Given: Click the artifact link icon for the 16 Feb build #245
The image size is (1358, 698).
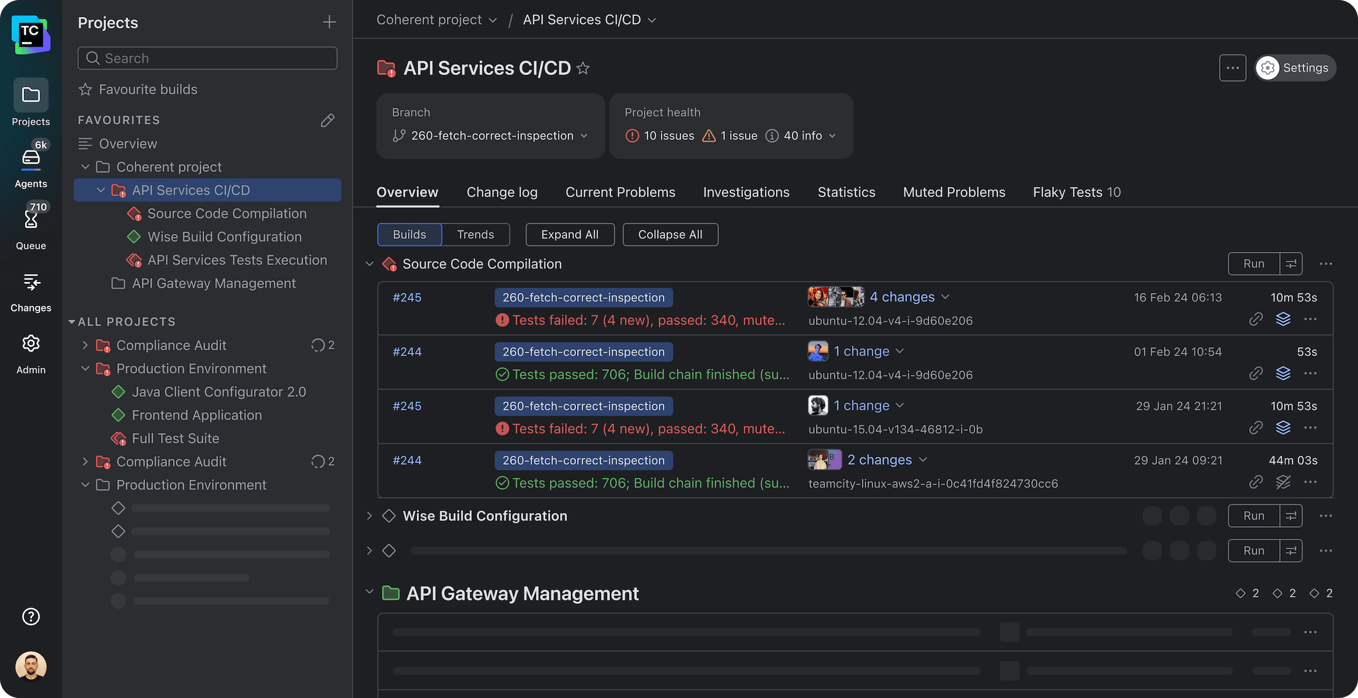Looking at the screenshot, I should (1256, 319).
